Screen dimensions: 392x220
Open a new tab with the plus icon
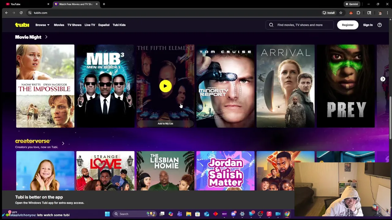click(x=104, y=4)
